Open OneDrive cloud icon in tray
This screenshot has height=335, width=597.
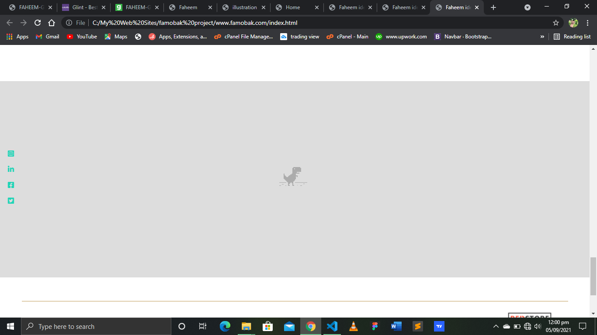coord(507,326)
